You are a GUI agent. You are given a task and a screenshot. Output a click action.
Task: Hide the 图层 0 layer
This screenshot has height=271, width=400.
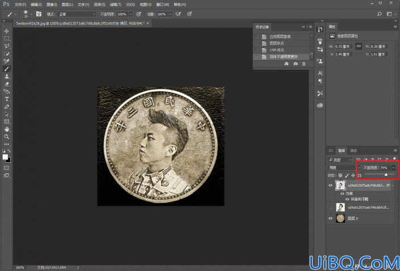coord(330,218)
